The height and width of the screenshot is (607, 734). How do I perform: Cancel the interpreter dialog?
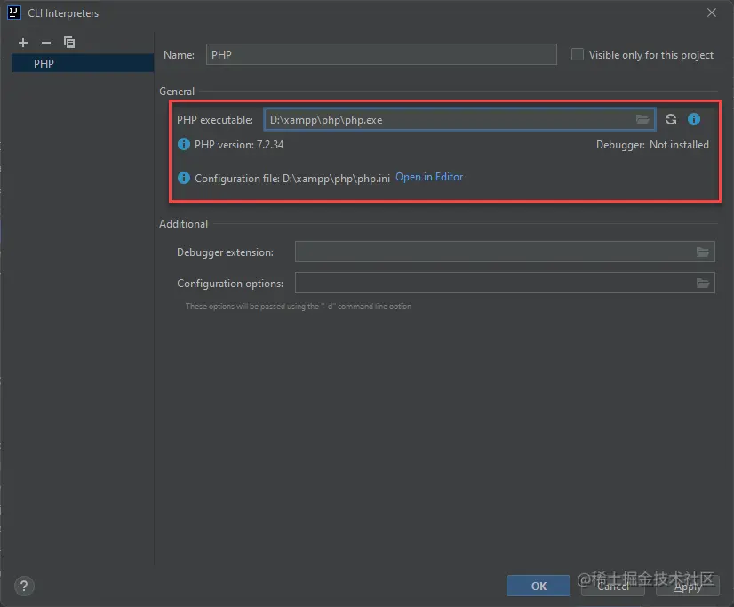612,586
